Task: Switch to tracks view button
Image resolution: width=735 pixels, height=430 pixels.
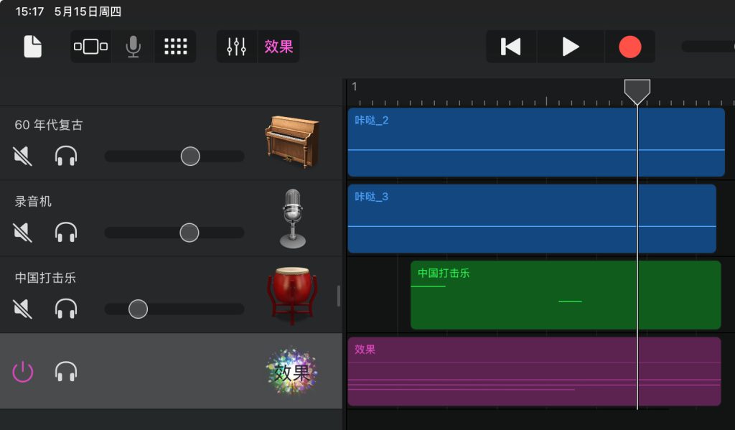Action: 90,47
